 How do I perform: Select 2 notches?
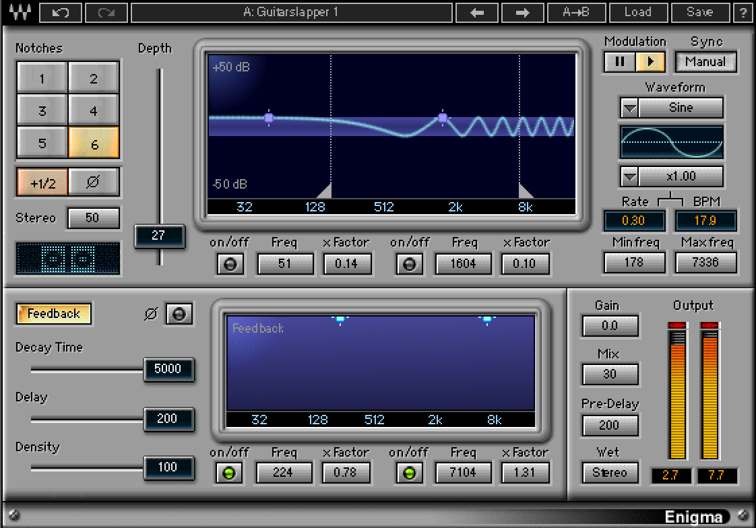pyautogui.click(x=94, y=77)
